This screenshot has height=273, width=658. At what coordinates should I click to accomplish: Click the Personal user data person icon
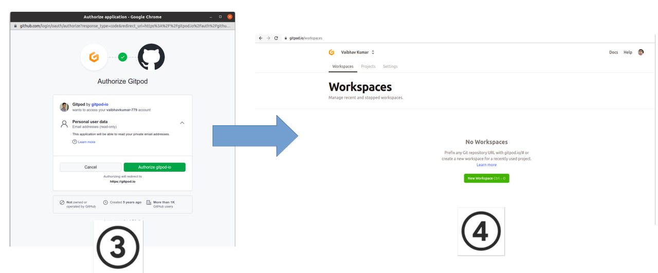point(64,124)
